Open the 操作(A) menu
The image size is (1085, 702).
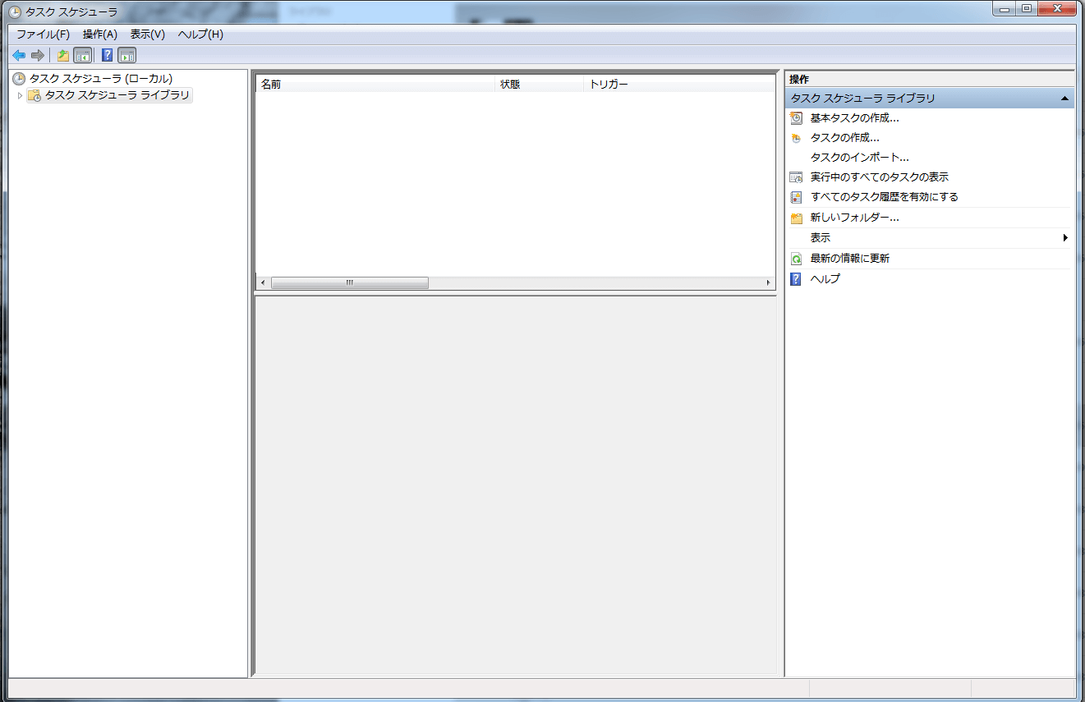[x=99, y=34]
